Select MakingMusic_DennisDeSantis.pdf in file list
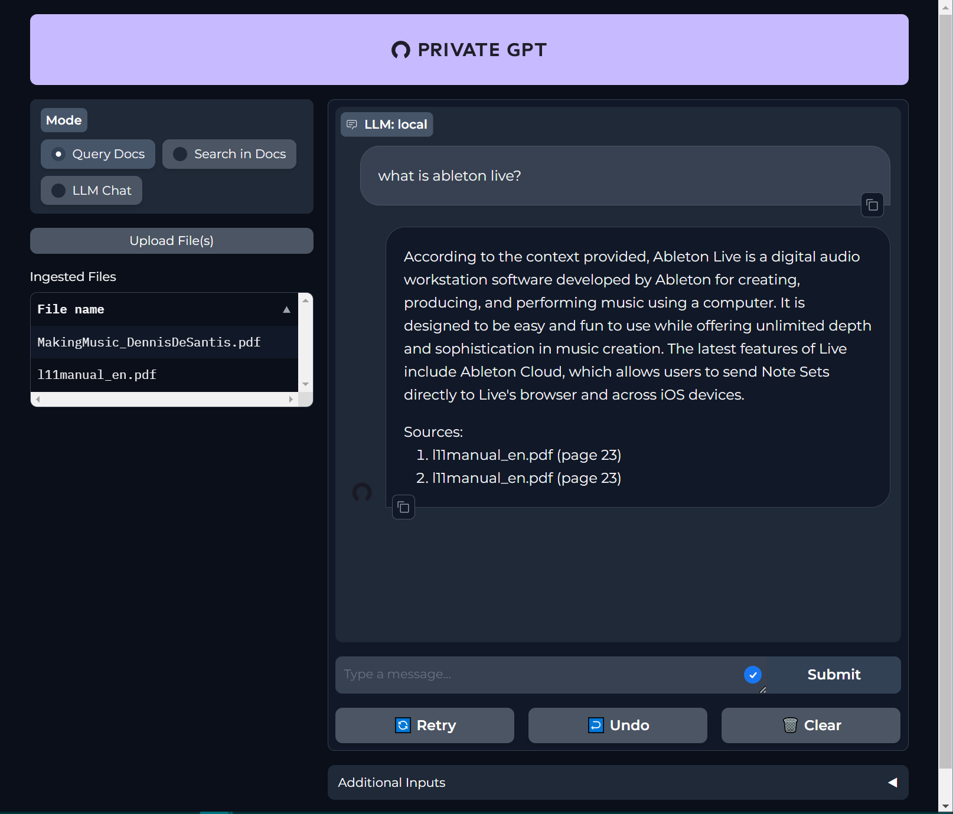The image size is (953, 814). (149, 342)
